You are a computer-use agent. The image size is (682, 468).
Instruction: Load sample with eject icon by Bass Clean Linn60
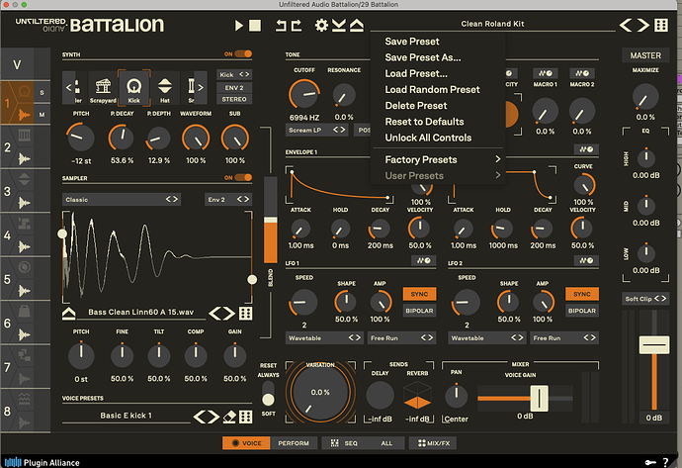(69, 314)
